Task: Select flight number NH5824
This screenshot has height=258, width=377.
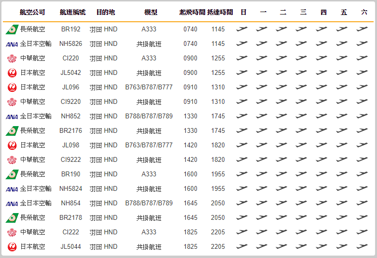Action: click(70, 189)
